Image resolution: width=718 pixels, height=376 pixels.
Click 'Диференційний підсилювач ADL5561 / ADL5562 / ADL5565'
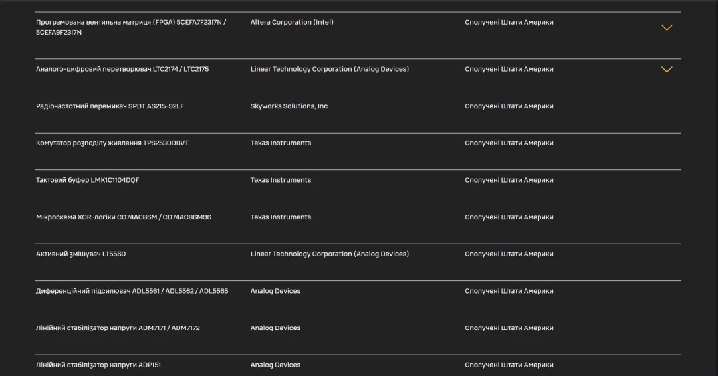pos(132,291)
